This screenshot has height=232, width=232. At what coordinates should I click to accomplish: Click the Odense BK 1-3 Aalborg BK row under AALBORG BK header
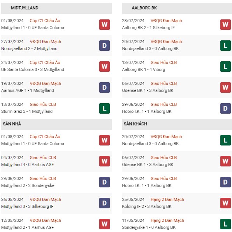177,87
